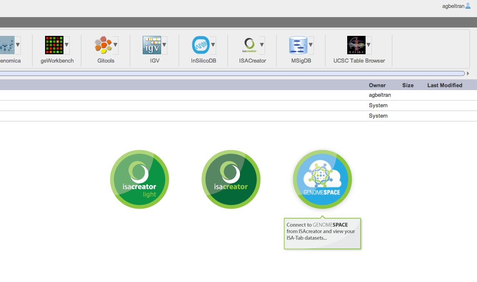477x282 pixels.
Task: Sort by Last Modified column header
Action: (x=445, y=85)
